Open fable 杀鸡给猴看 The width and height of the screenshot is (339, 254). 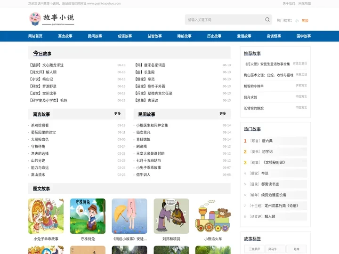coord(40,125)
